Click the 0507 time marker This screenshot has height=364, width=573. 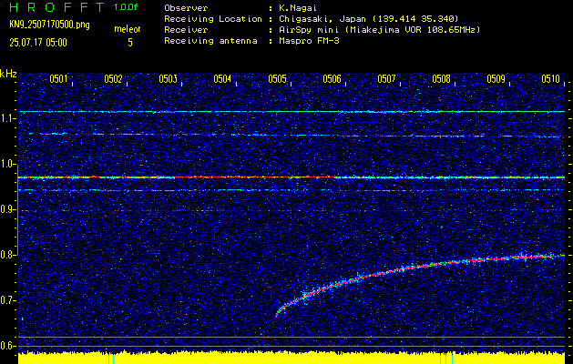386,79
